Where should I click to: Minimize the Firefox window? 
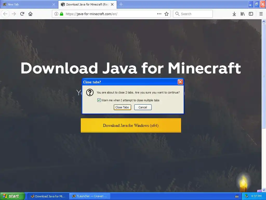coord(251,4)
